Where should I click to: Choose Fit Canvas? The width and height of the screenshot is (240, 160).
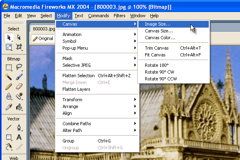(174, 55)
